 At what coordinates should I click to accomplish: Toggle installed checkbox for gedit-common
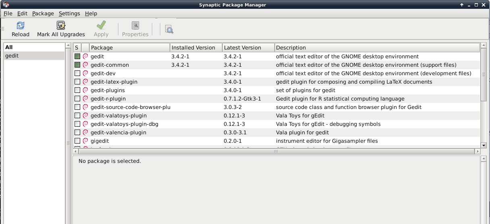77,65
